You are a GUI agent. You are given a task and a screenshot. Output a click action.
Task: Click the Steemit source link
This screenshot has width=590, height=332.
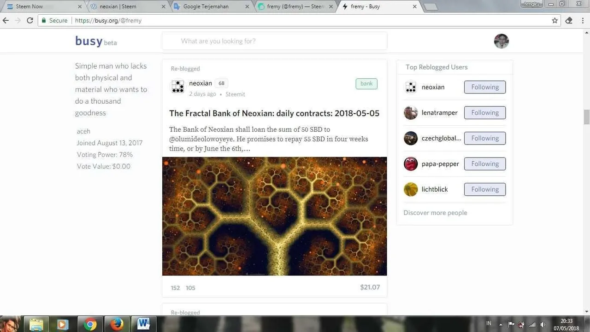click(235, 94)
